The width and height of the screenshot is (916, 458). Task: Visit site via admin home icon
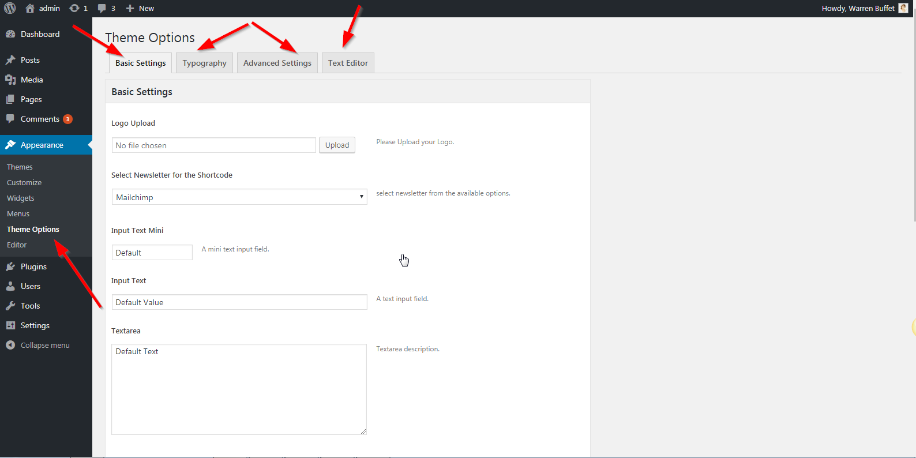[30, 8]
